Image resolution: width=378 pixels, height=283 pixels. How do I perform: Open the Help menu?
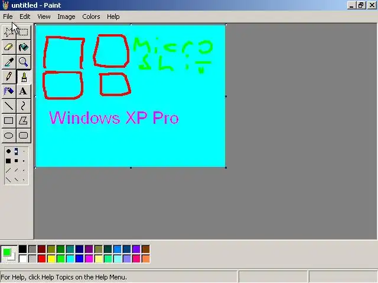pyautogui.click(x=113, y=17)
